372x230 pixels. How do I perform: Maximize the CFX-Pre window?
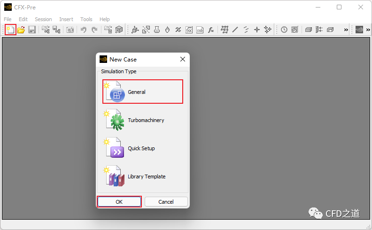pyautogui.click(x=339, y=8)
